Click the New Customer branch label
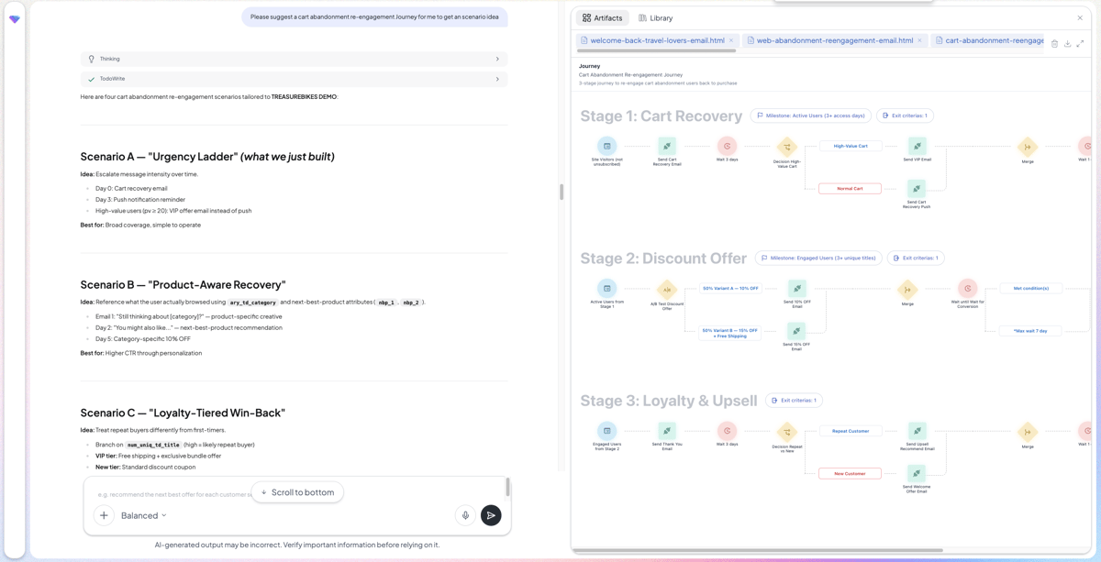Screen dimensions: 1101x562 click(851, 473)
